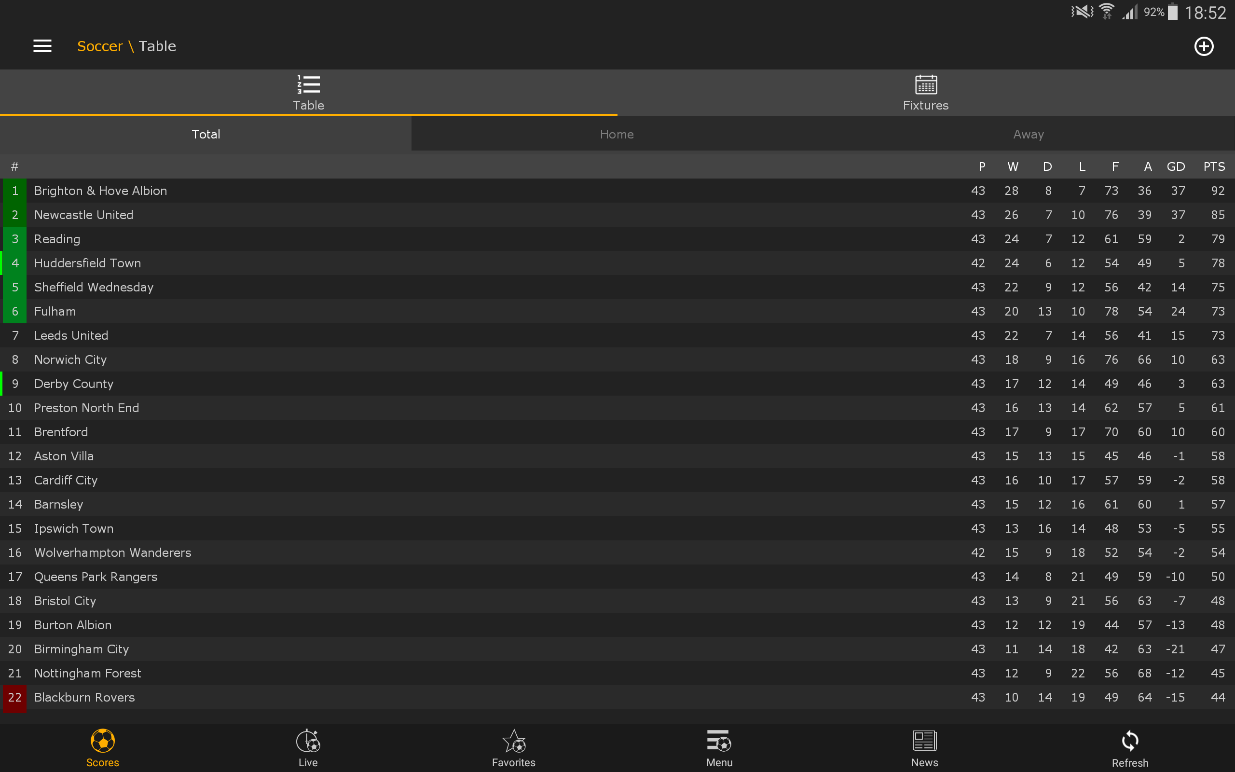The height and width of the screenshot is (772, 1235).
Task: Select Derby County team row
Action: [617, 384]
